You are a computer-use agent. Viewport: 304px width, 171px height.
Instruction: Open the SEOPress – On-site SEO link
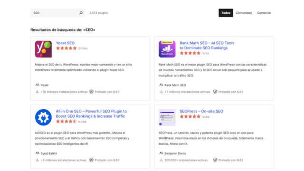point(201,111)
